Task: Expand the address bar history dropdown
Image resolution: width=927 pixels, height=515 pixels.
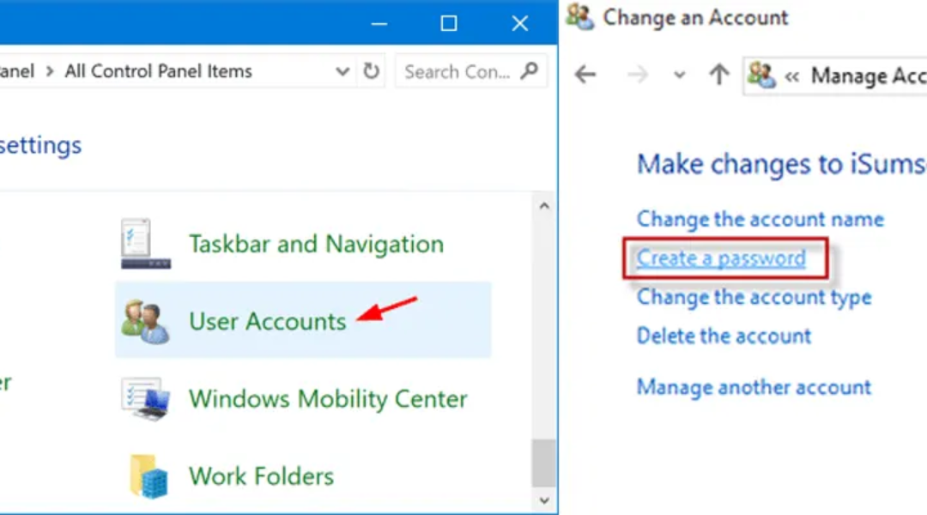Action: click(342, 72)
